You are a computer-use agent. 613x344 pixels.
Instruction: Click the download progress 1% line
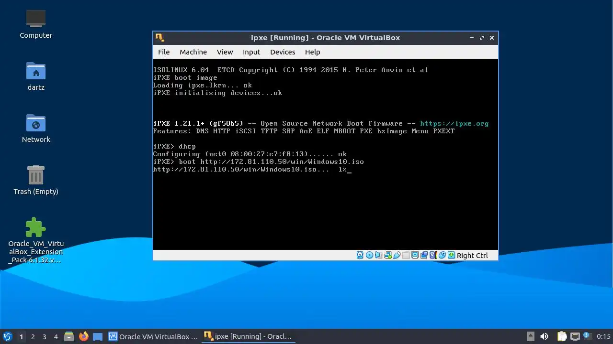[x=252, y=169]
